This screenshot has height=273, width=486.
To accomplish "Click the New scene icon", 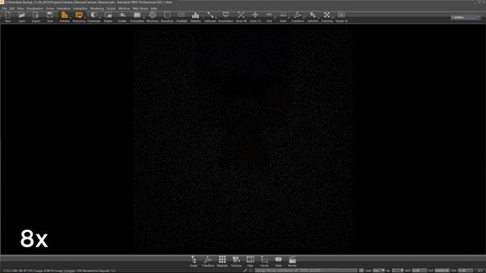I will pyautogui.click(x=8, y=17).
